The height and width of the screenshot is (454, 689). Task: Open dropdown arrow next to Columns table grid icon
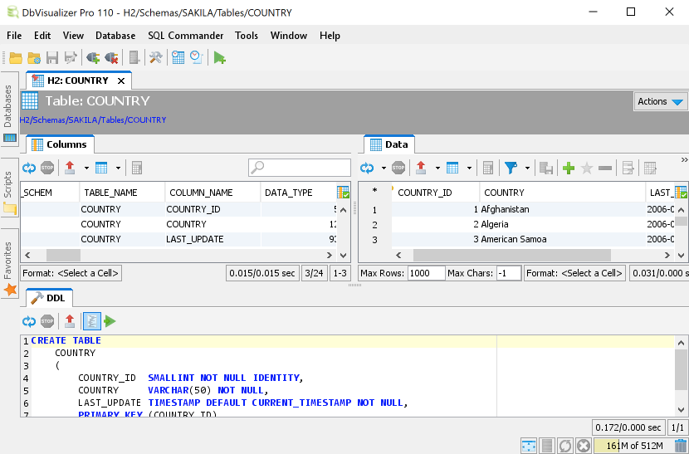coord(118,168)
